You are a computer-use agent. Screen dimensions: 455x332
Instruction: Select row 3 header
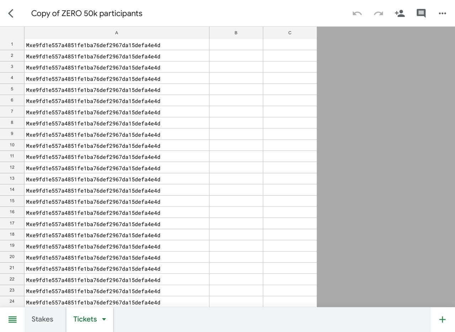pos(12,67)
